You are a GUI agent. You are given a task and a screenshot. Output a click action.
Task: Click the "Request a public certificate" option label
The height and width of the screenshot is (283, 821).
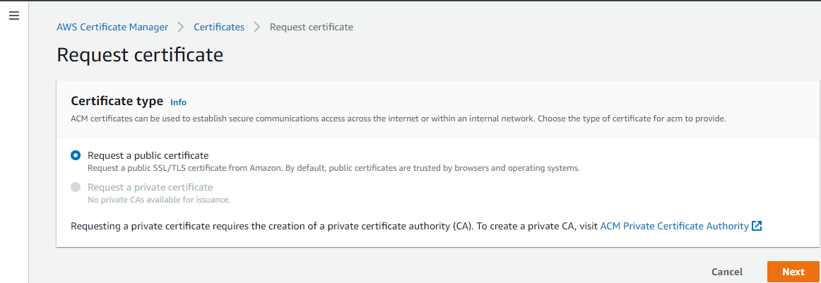pos(148,155)
